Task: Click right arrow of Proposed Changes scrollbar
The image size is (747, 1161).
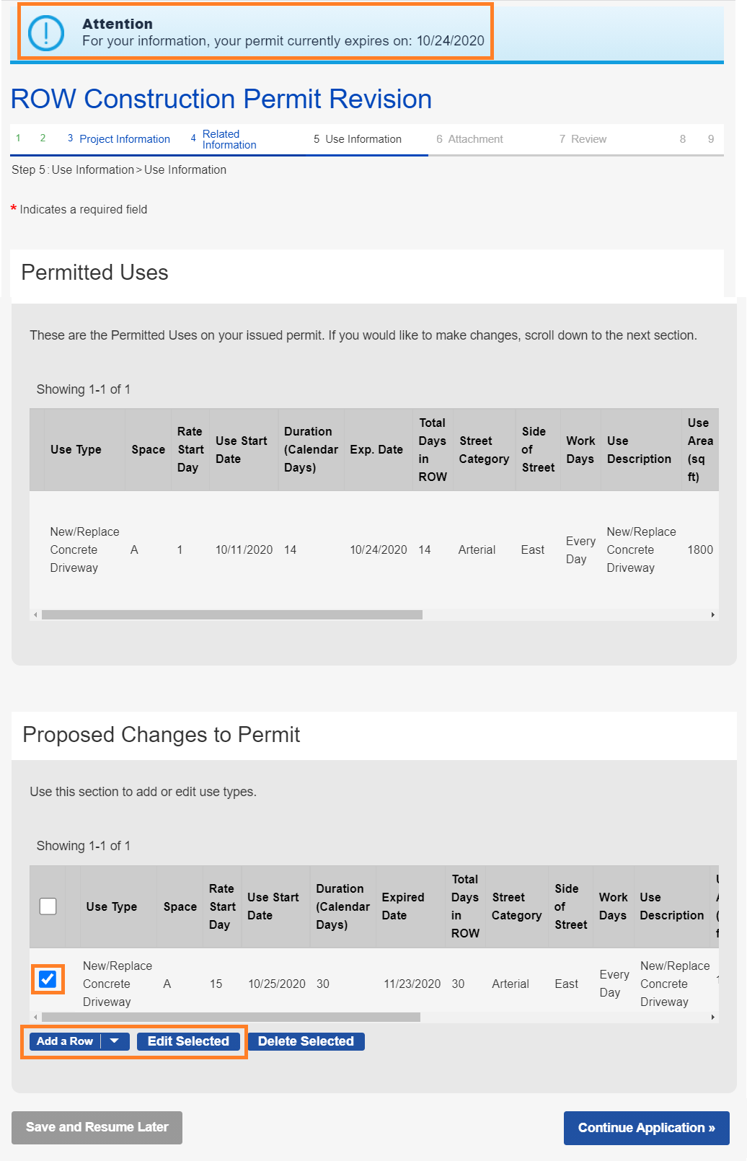Action: [x=713, y=1017]
